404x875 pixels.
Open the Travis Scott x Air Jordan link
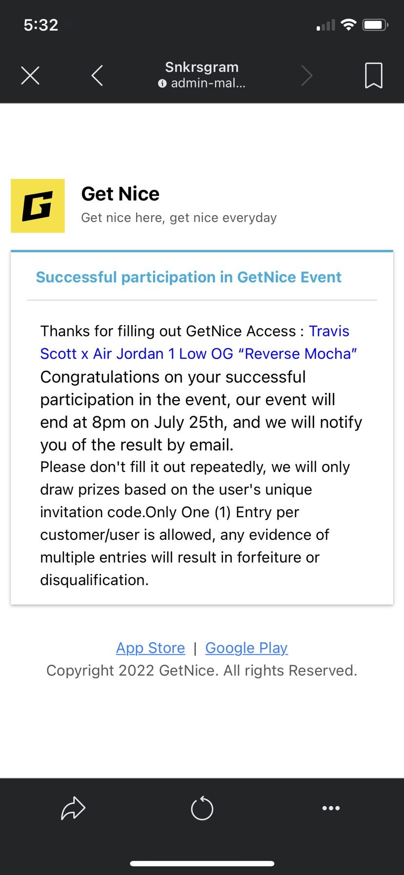198,353
